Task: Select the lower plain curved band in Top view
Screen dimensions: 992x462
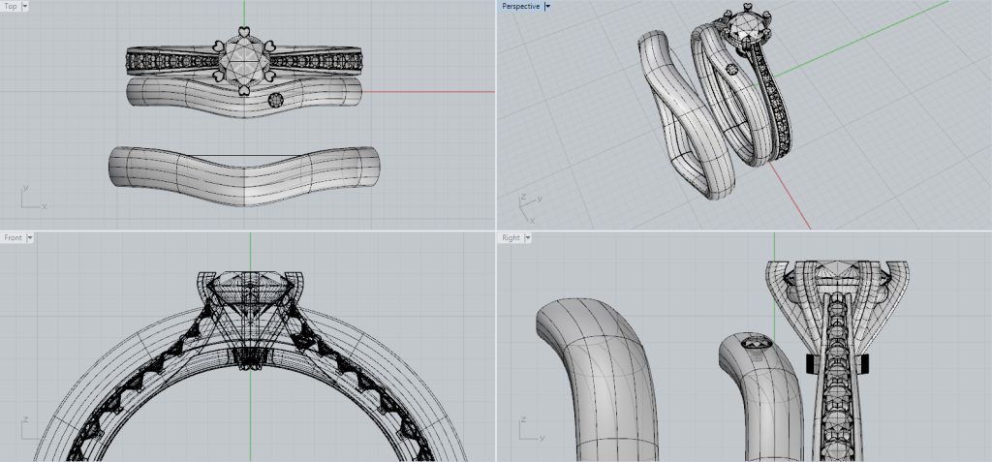Action: click(244, 176)
